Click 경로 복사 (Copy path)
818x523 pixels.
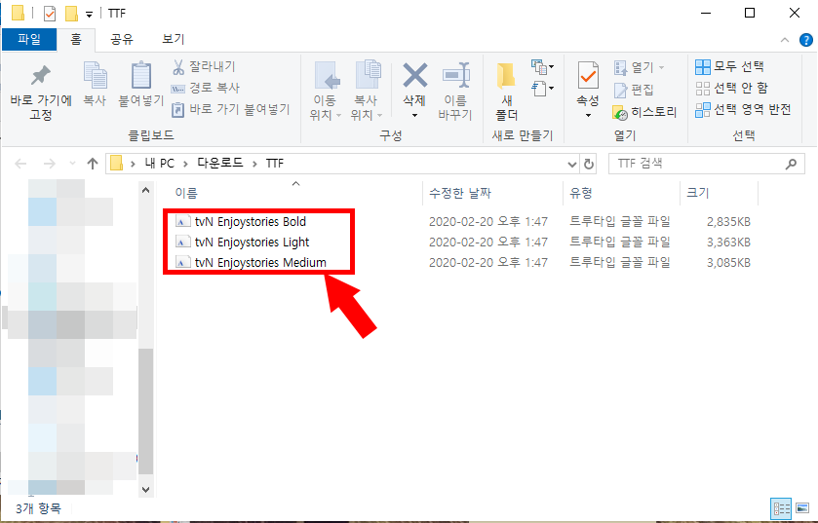coord(206,88)
